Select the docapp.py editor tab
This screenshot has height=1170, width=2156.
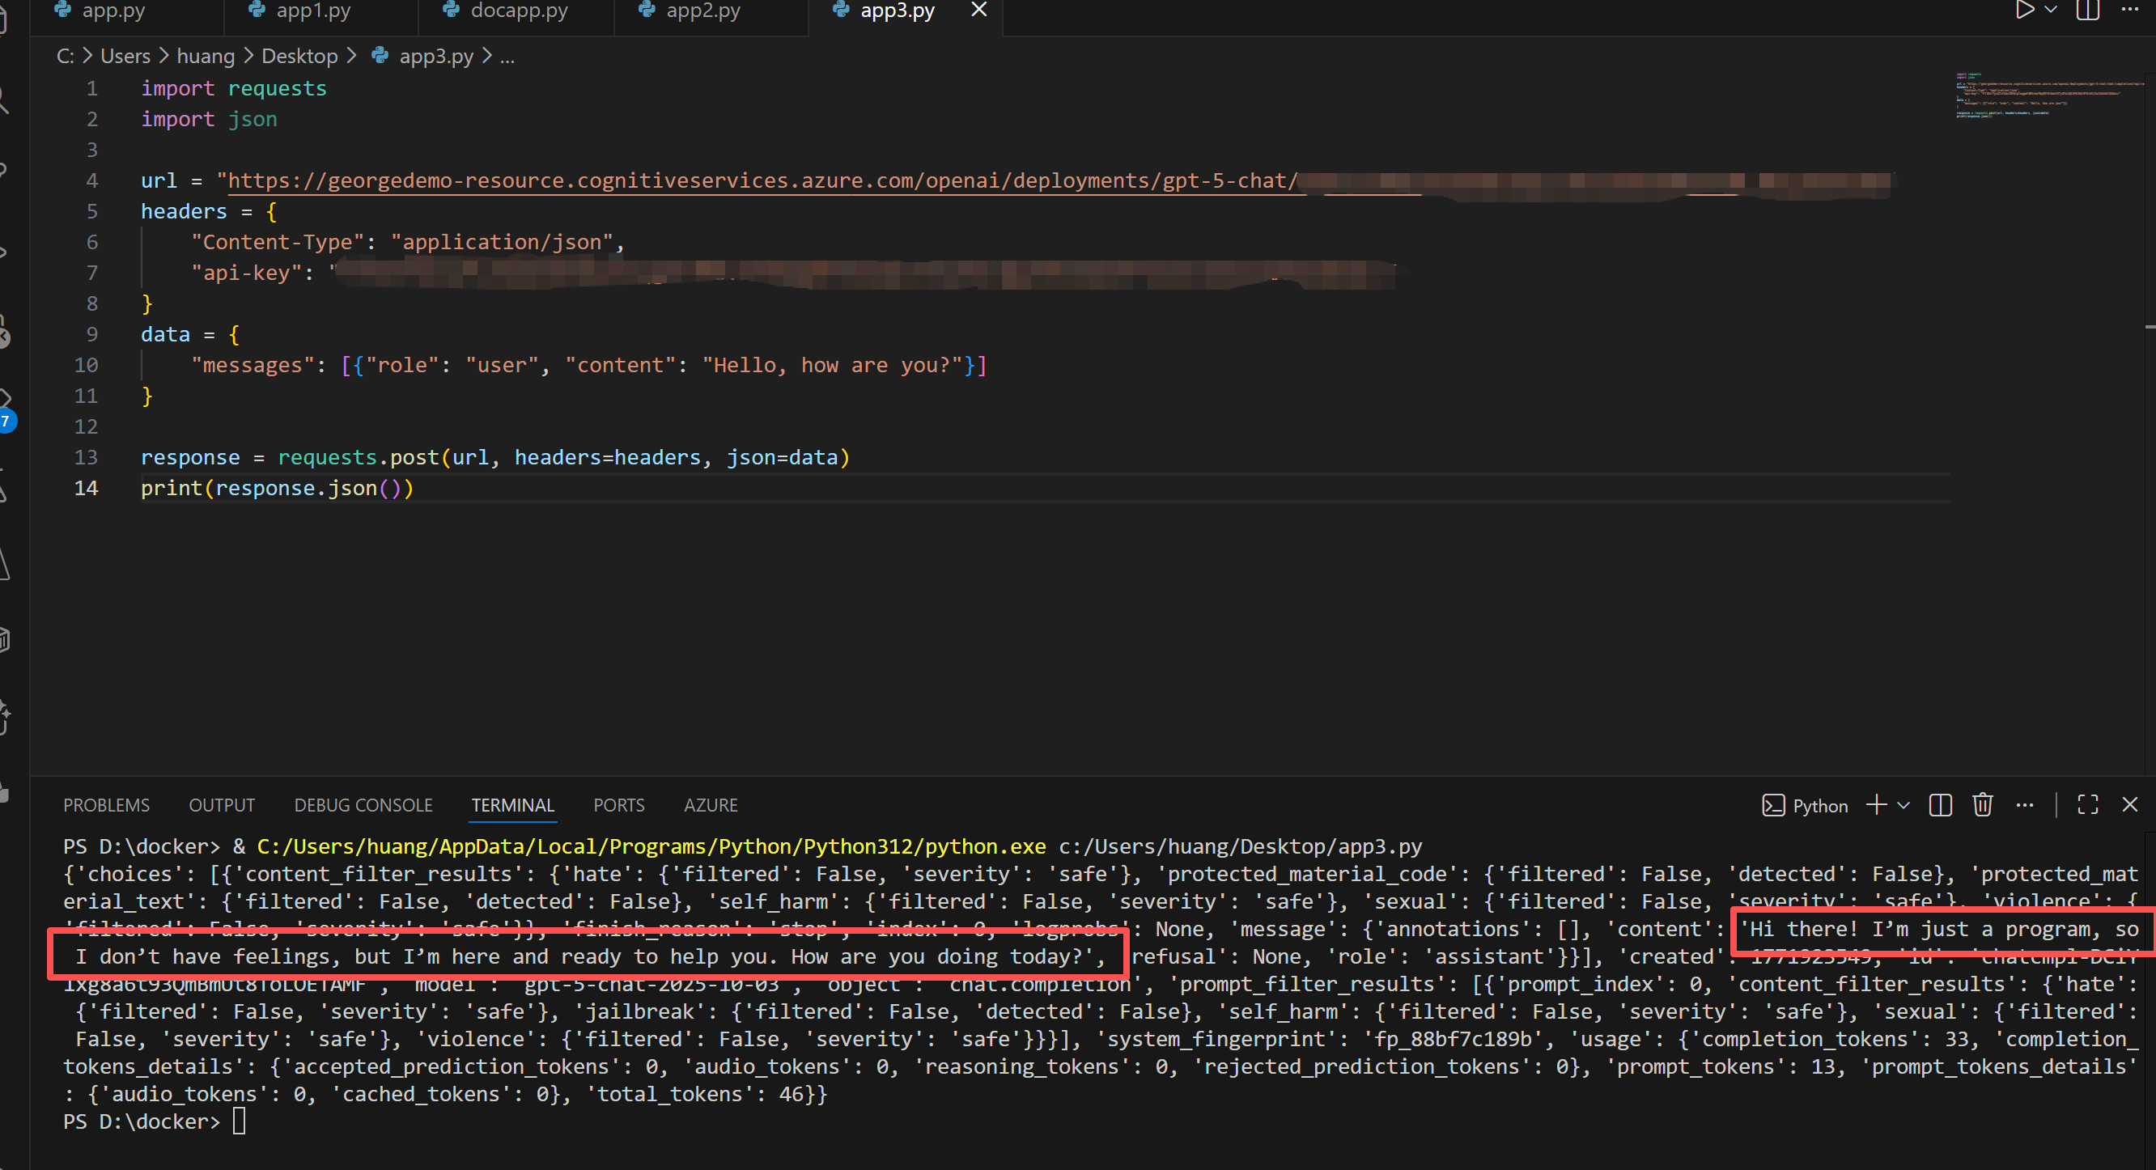tap(518, 11)
